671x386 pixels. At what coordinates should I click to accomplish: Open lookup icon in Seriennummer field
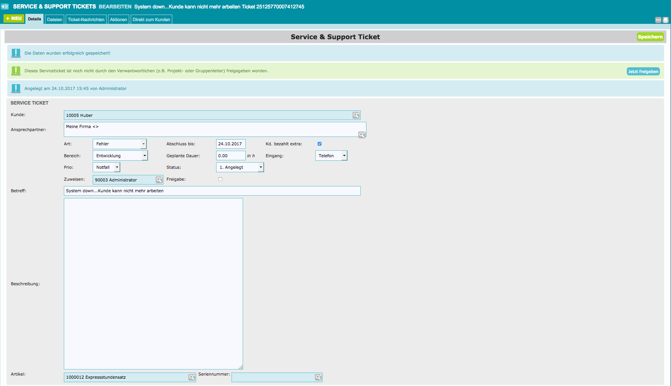coord(318,377)
